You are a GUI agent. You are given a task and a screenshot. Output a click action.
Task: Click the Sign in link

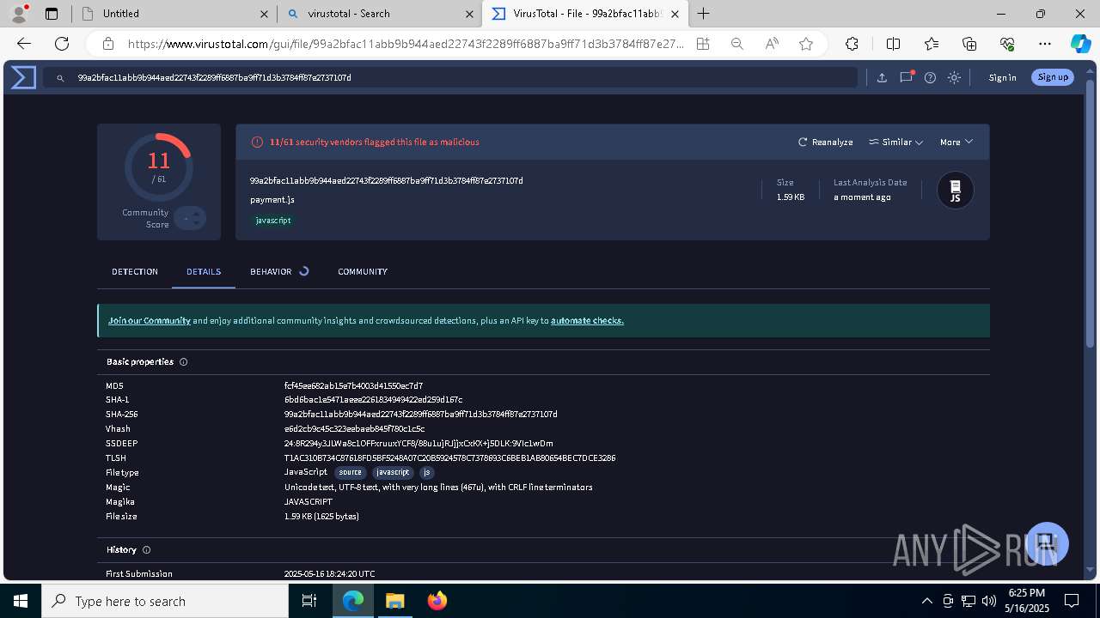(x=1002, y=77)
